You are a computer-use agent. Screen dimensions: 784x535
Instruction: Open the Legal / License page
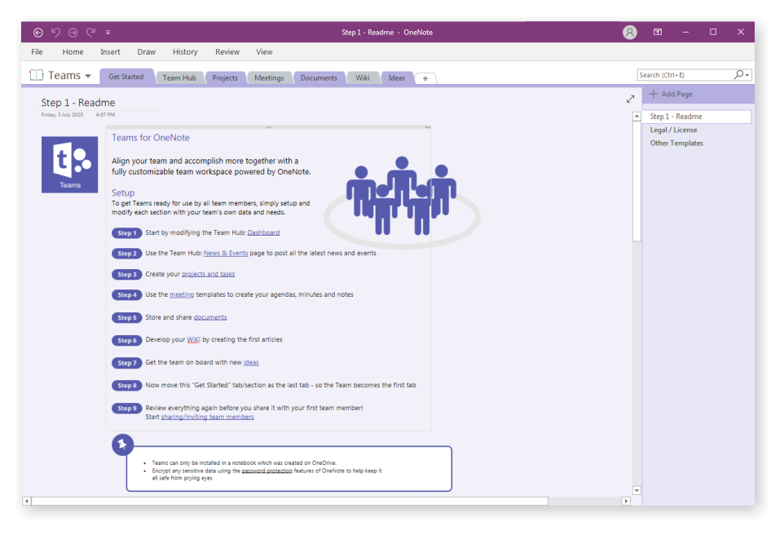673,130
